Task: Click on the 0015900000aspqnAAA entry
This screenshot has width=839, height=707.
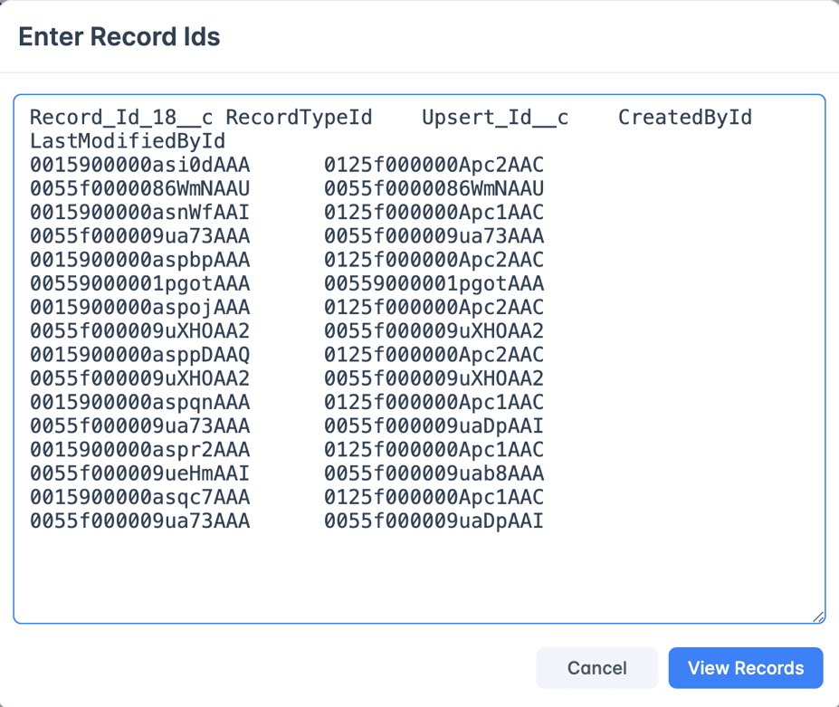Action: [139, 403]
